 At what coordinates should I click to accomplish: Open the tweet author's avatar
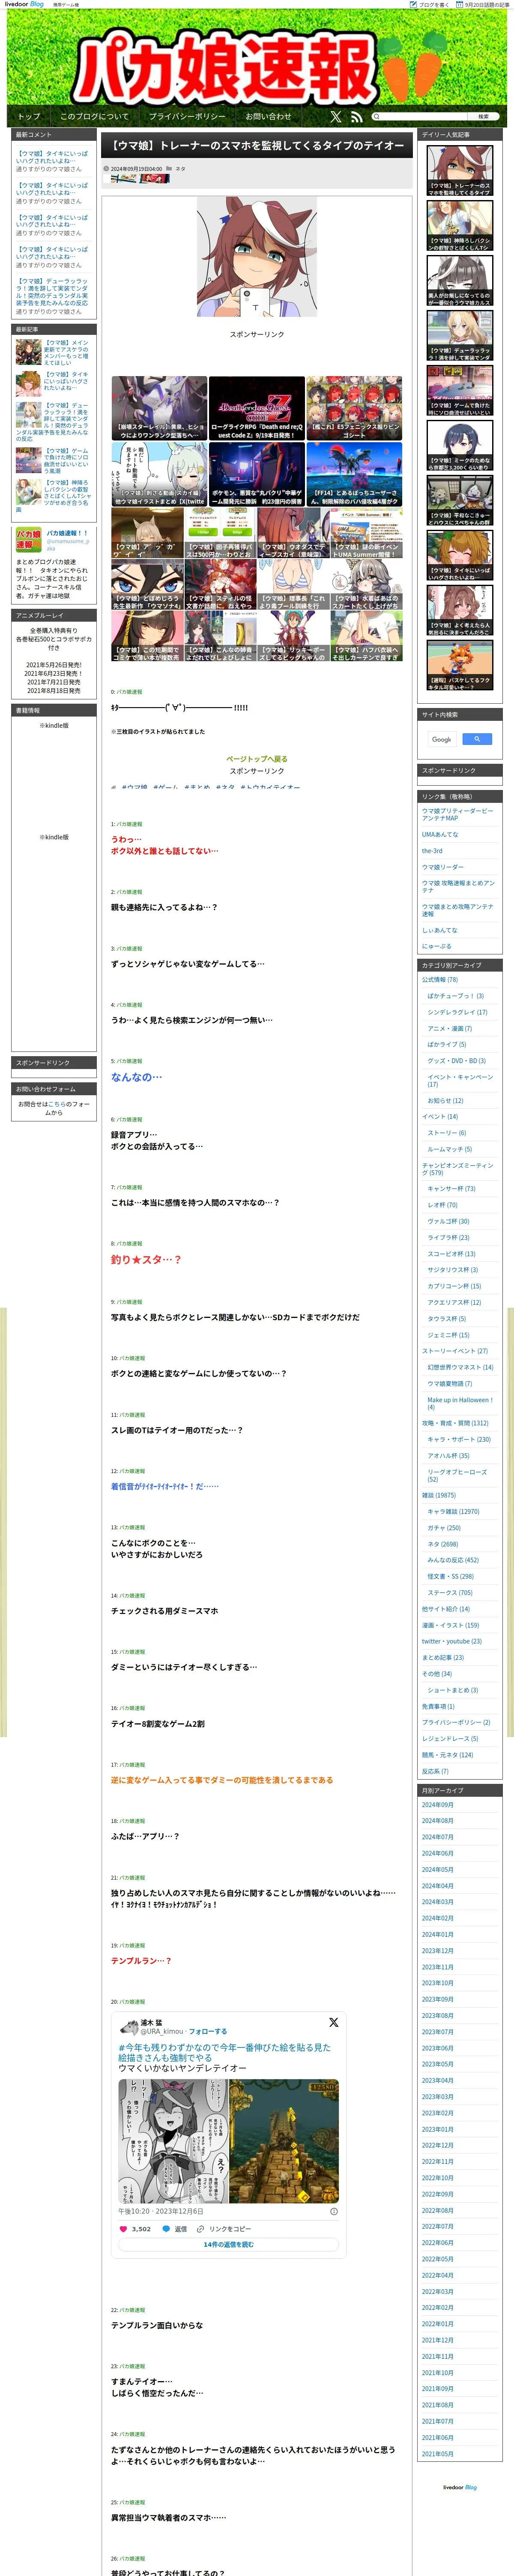[x=129, y=2026]
